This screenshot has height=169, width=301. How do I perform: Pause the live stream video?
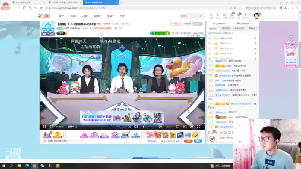click(44, 127)
